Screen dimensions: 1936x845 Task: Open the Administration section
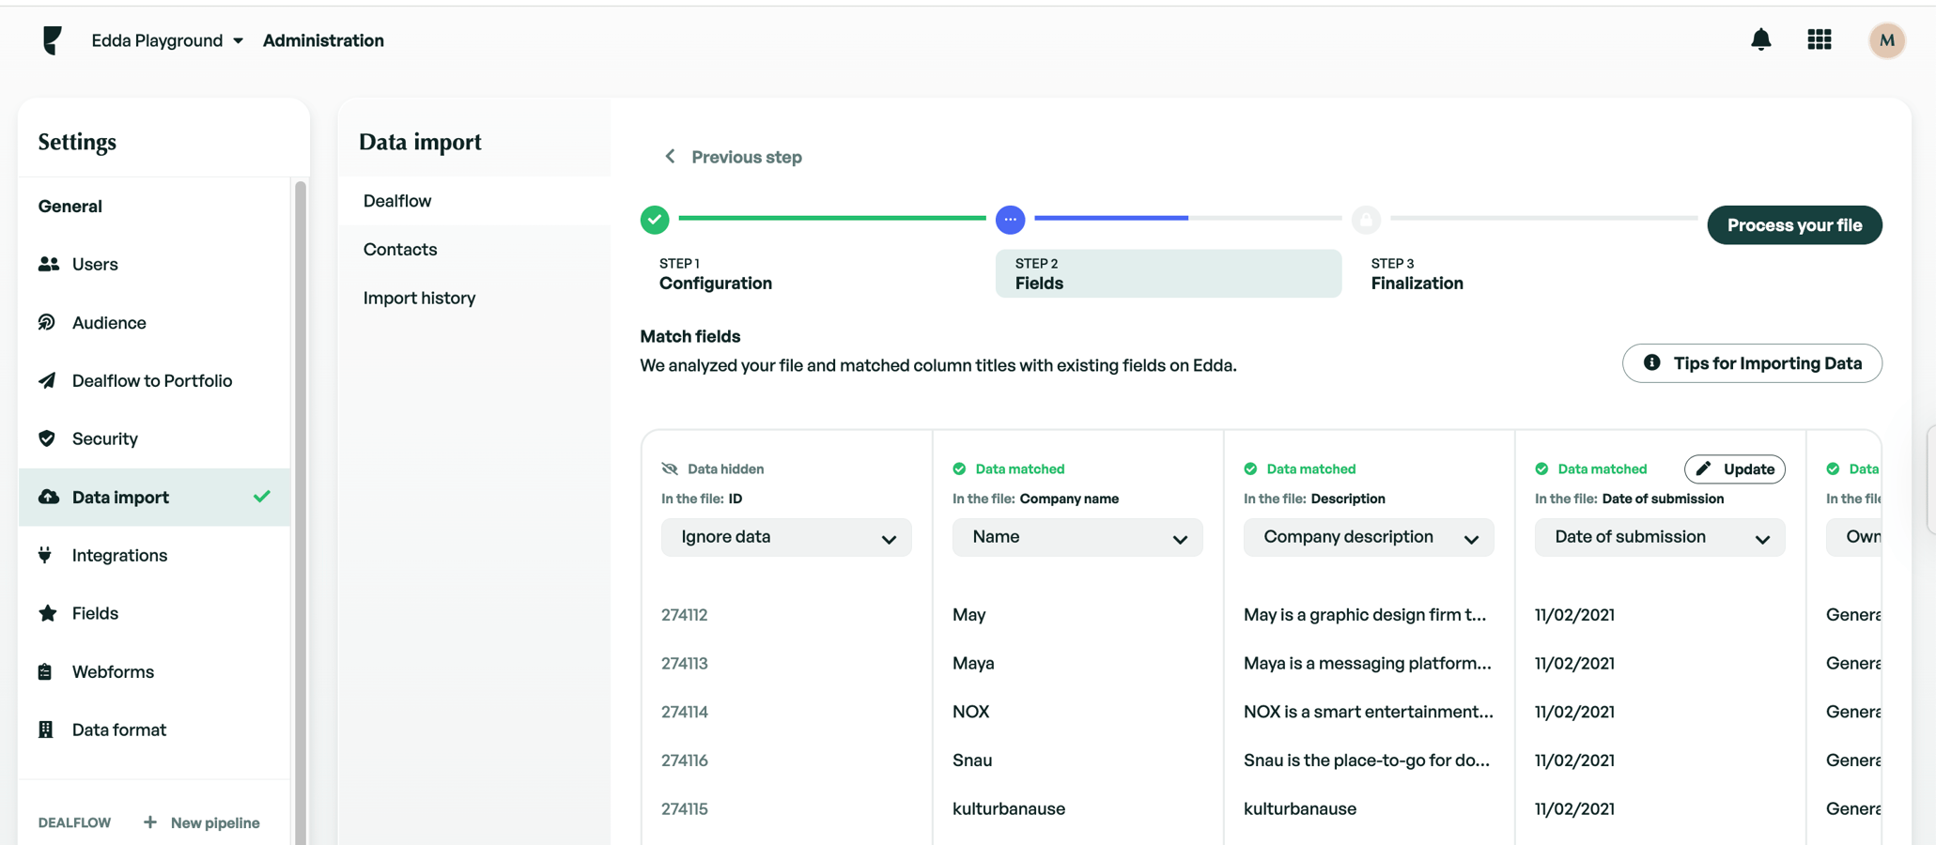click(323, 40)
